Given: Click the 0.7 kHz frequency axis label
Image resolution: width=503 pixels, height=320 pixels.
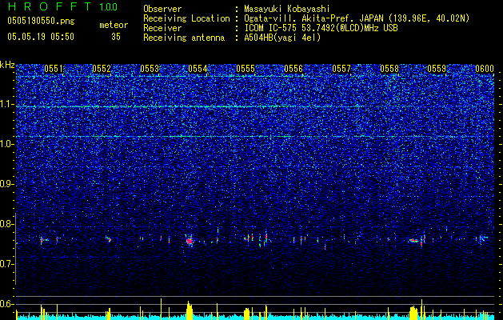Looking at the screenshot, I should click(7, 264).
